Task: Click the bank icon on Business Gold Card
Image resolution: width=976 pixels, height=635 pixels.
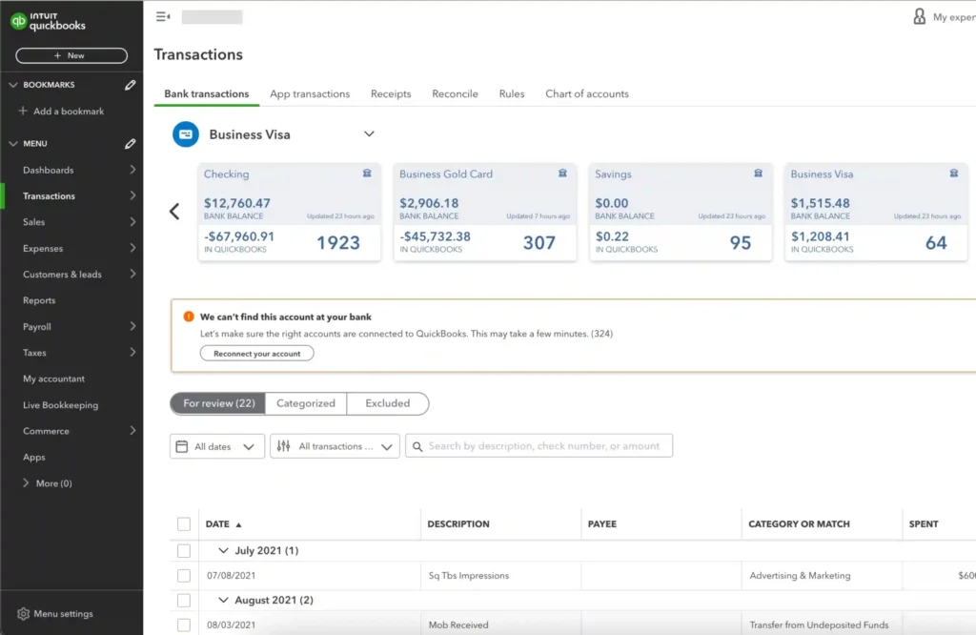Action: click(x=562, y=174)
